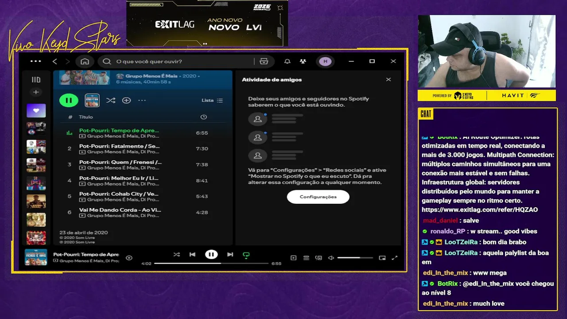This screenshot has width=567, height=319.
Task: Pause album with the green button
Action: [x=69, y=101]
